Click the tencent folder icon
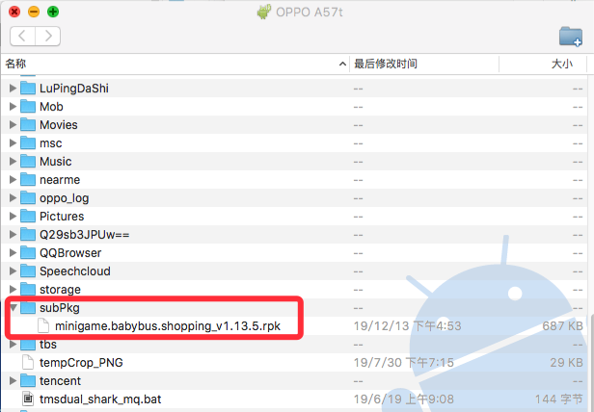This screenshot has height=412, width=594. (28, 380)
